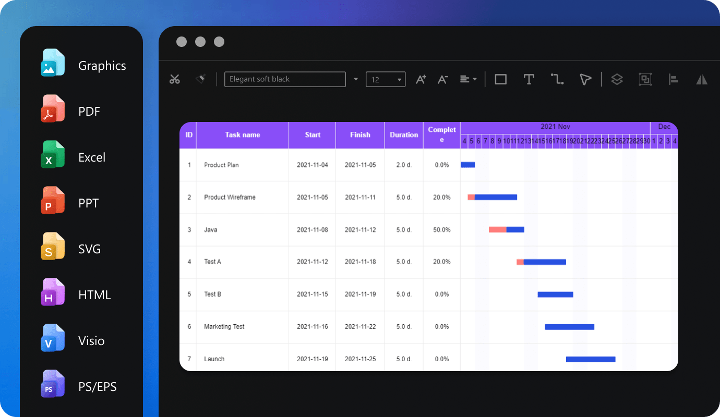Click the align left objects icon
The height and width of the screenshot is (417, 720).
click(673, 79)
